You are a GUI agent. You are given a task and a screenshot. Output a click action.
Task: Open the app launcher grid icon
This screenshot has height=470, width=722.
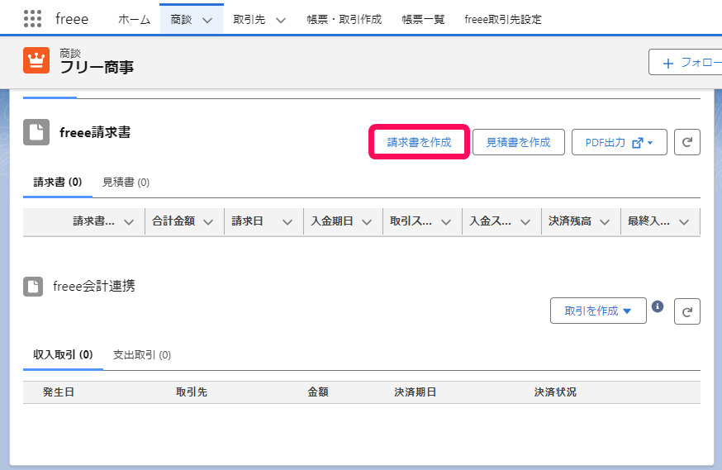click(32, 19)
